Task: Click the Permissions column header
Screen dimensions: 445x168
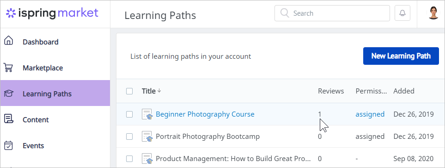Action: coord(372,91)
